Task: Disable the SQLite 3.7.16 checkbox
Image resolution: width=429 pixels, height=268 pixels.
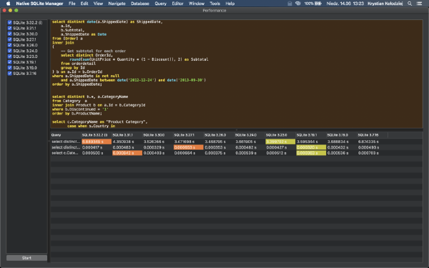Action: coord(10,74)
